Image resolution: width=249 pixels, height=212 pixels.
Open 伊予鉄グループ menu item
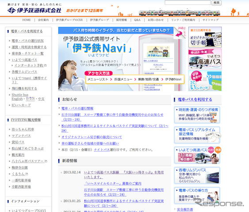[100, 20]
